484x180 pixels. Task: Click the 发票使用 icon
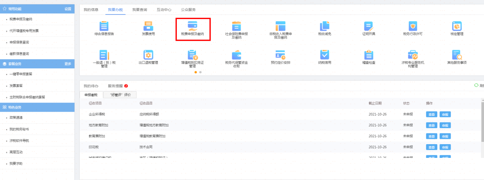[x=148, y=26]
